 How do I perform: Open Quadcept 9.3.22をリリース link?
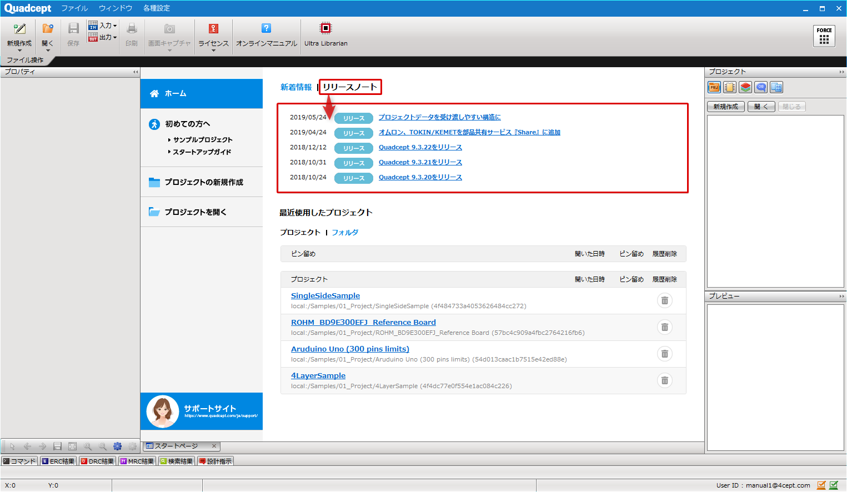click(420, 147)
